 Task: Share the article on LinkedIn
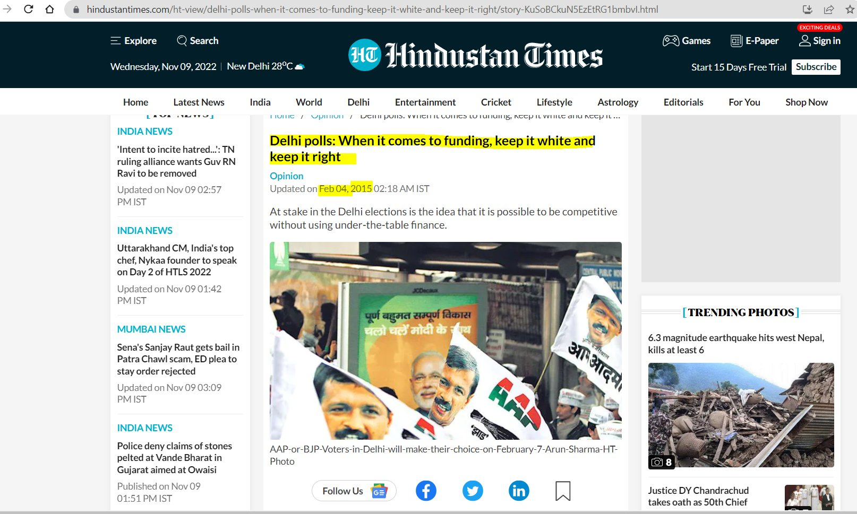519,491
